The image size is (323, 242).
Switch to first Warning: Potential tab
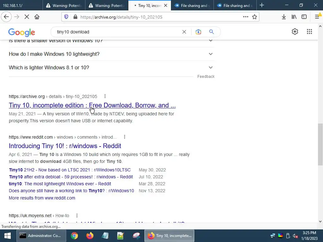[64, 5]
